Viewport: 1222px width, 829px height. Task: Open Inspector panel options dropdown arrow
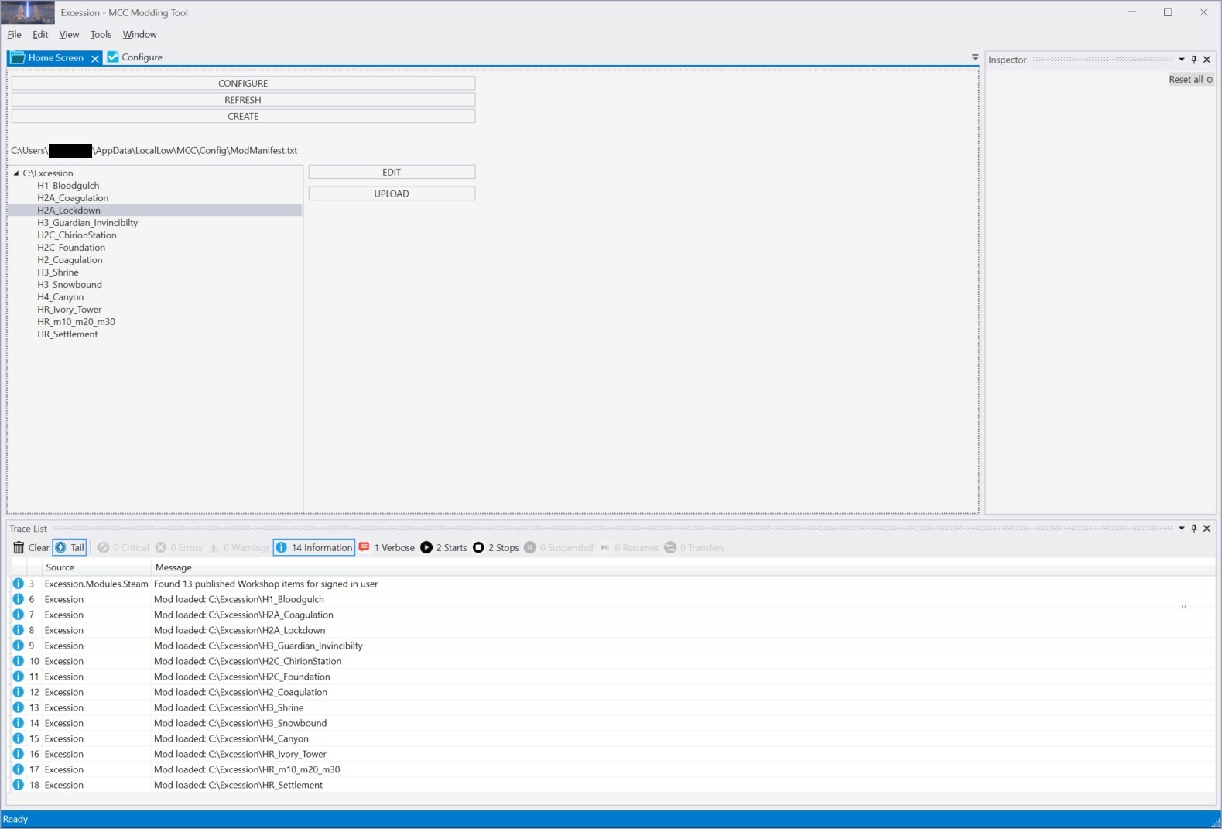(x=1182, y=60)
